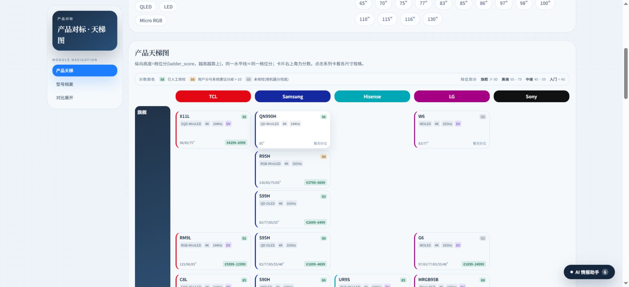Toggle the Micro RGB filter chip

(151, 20)
